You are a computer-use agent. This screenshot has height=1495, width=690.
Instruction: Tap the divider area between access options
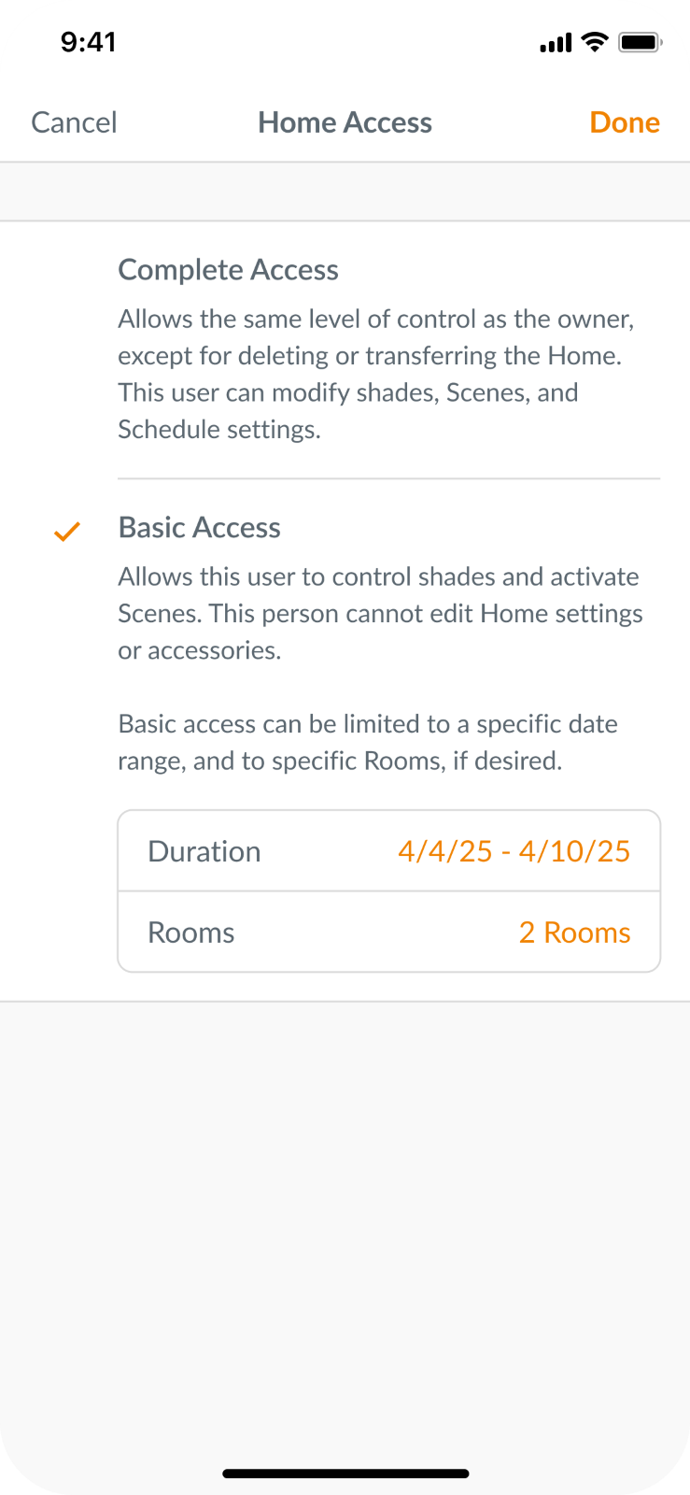(x=388, y=478)
